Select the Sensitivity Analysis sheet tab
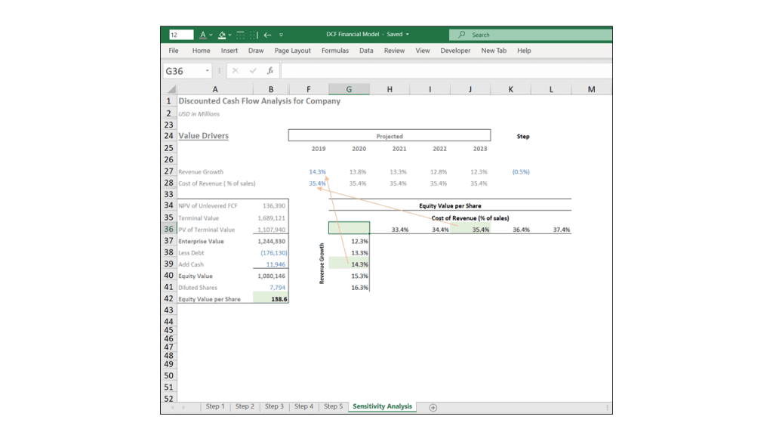773x435 pixels. click(x=382, y=406)
